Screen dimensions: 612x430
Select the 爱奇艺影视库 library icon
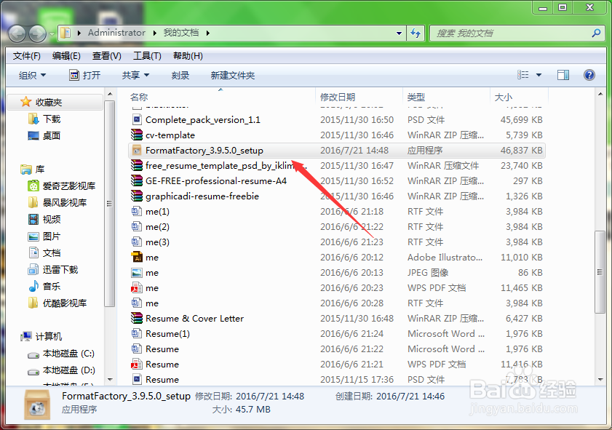pos(33,186)
